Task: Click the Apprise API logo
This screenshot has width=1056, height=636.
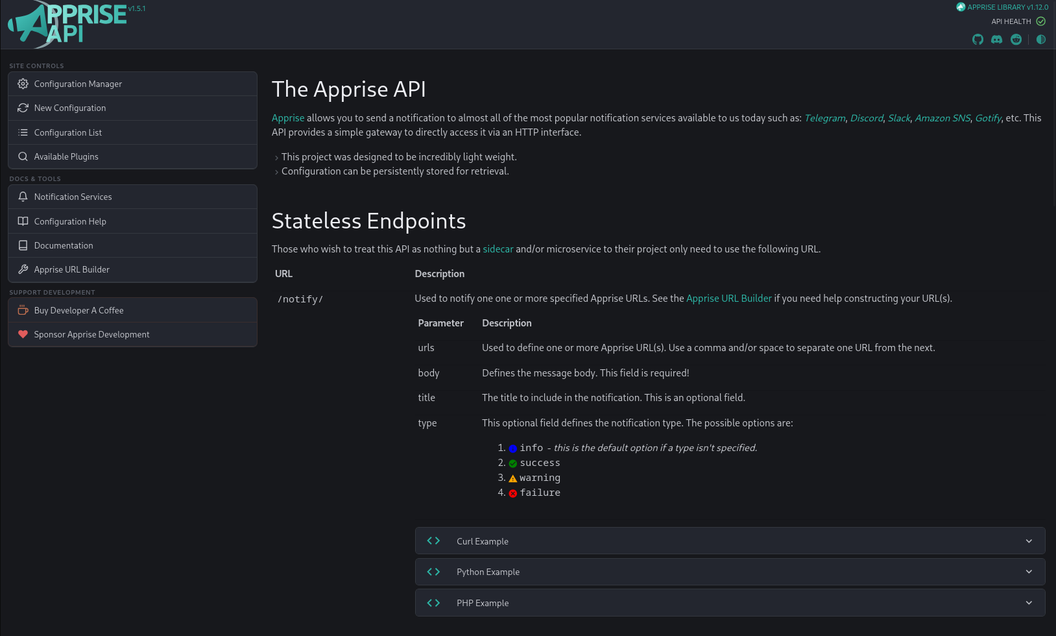Action: point(68,24)
